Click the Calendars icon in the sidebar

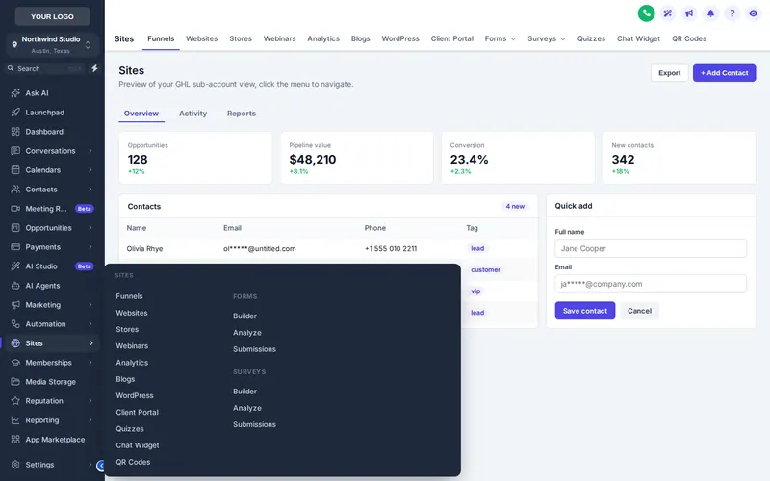pos(15,170)
